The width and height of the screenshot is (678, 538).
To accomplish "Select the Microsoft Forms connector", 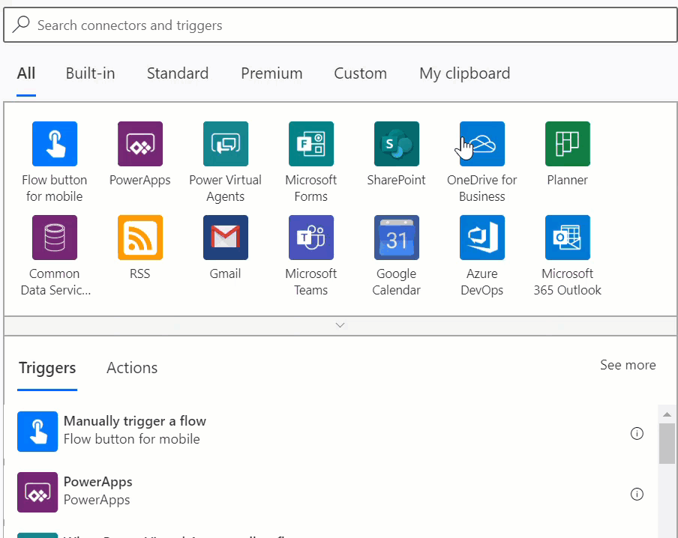I will coord(311,144).
